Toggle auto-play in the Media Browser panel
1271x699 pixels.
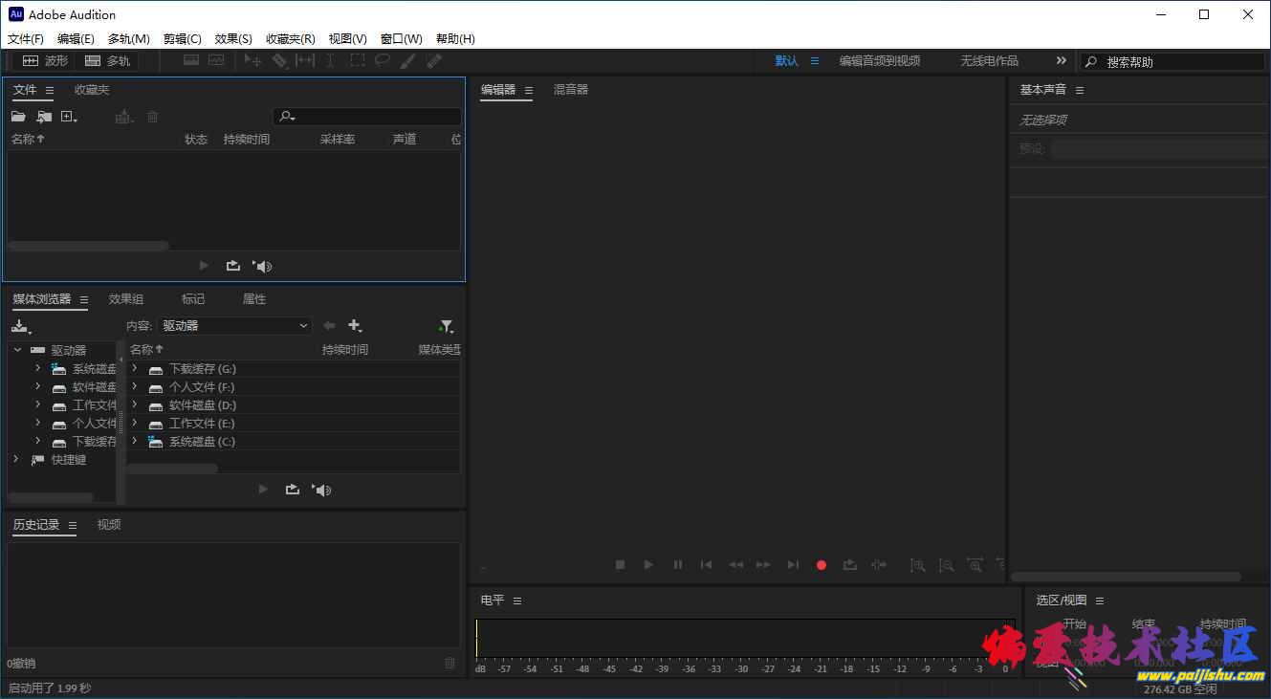tap(322, 490)
